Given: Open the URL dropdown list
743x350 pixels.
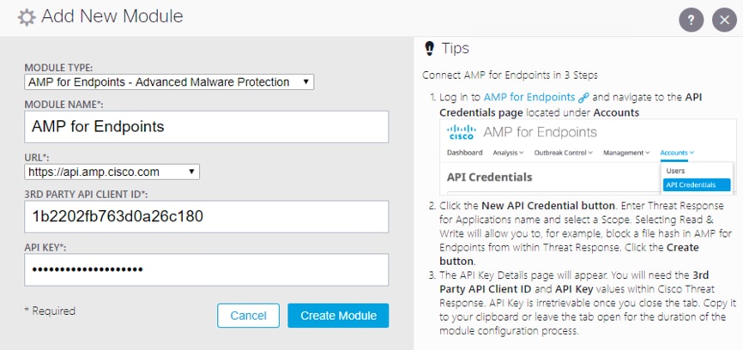Looking at the screenshot, I should pyautogui.click(x=112, y=172).
